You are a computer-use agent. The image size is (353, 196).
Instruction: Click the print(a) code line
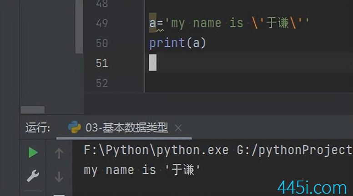(177, 43)
